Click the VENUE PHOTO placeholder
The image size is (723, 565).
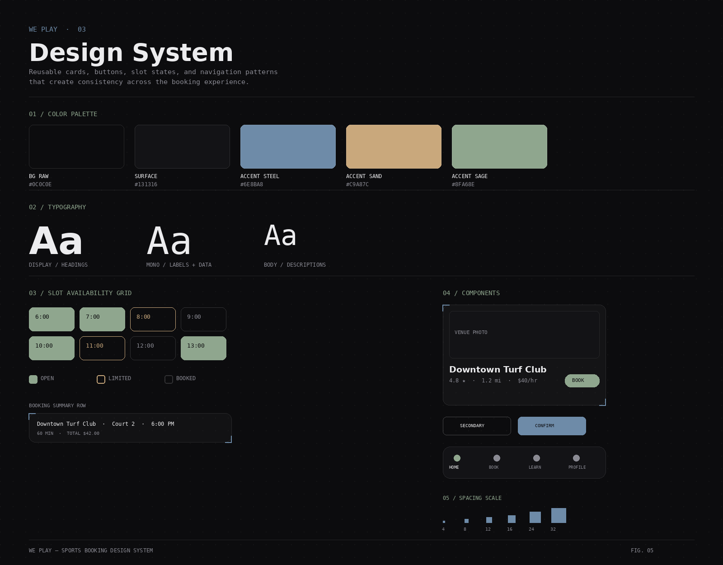pos(524,334)
